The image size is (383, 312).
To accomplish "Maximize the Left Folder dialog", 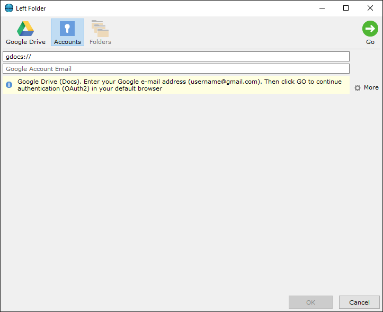I will tap(346, 8).
